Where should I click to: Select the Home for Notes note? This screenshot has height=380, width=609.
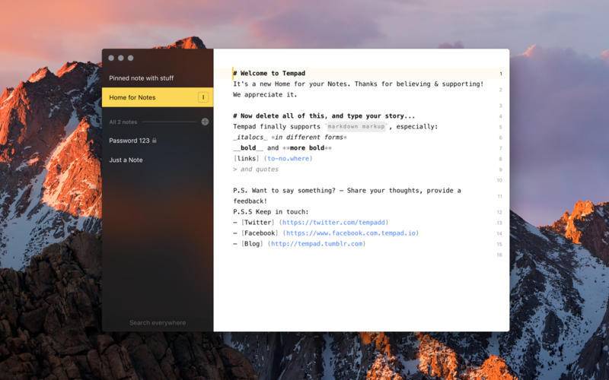(x=158, y=97)
